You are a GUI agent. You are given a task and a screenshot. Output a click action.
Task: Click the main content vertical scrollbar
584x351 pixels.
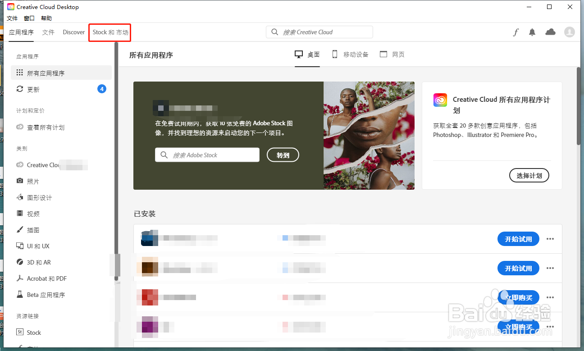coord(579,106)
